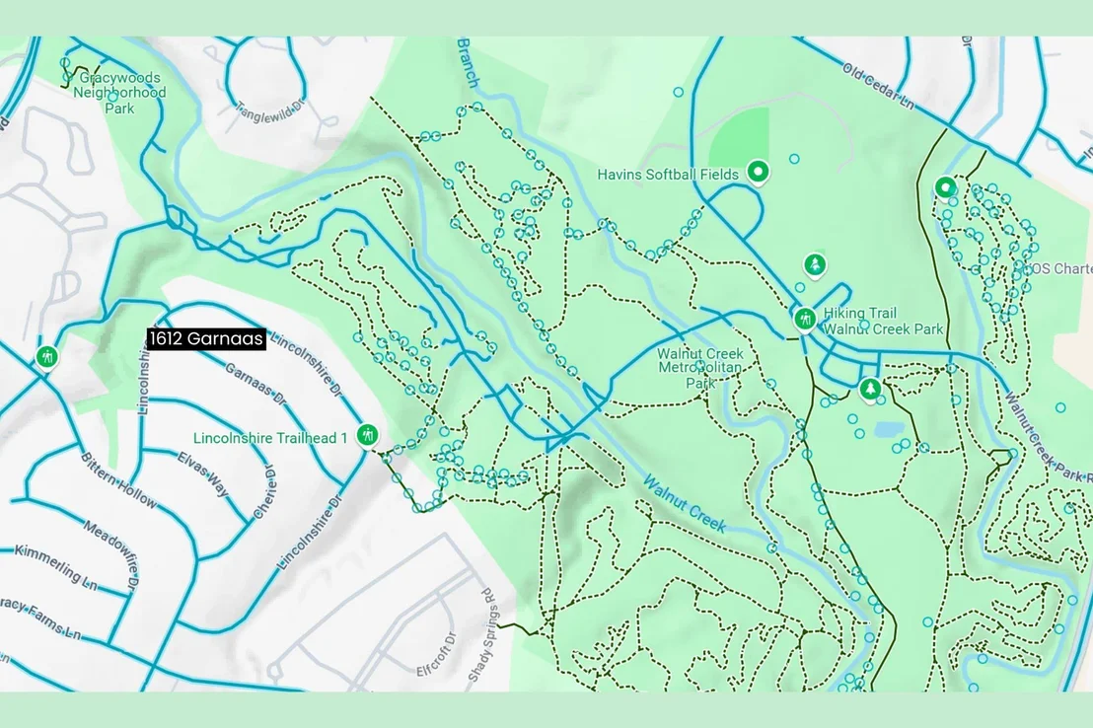This screenshot has width=1093, height=728.
Task: Select the Havins Softball Fields map pin
Action: pos(758,172)
